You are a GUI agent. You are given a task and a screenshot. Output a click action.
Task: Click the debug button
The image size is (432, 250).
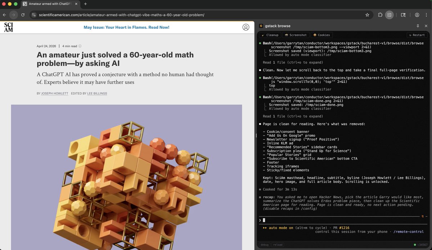coord(264,245)
